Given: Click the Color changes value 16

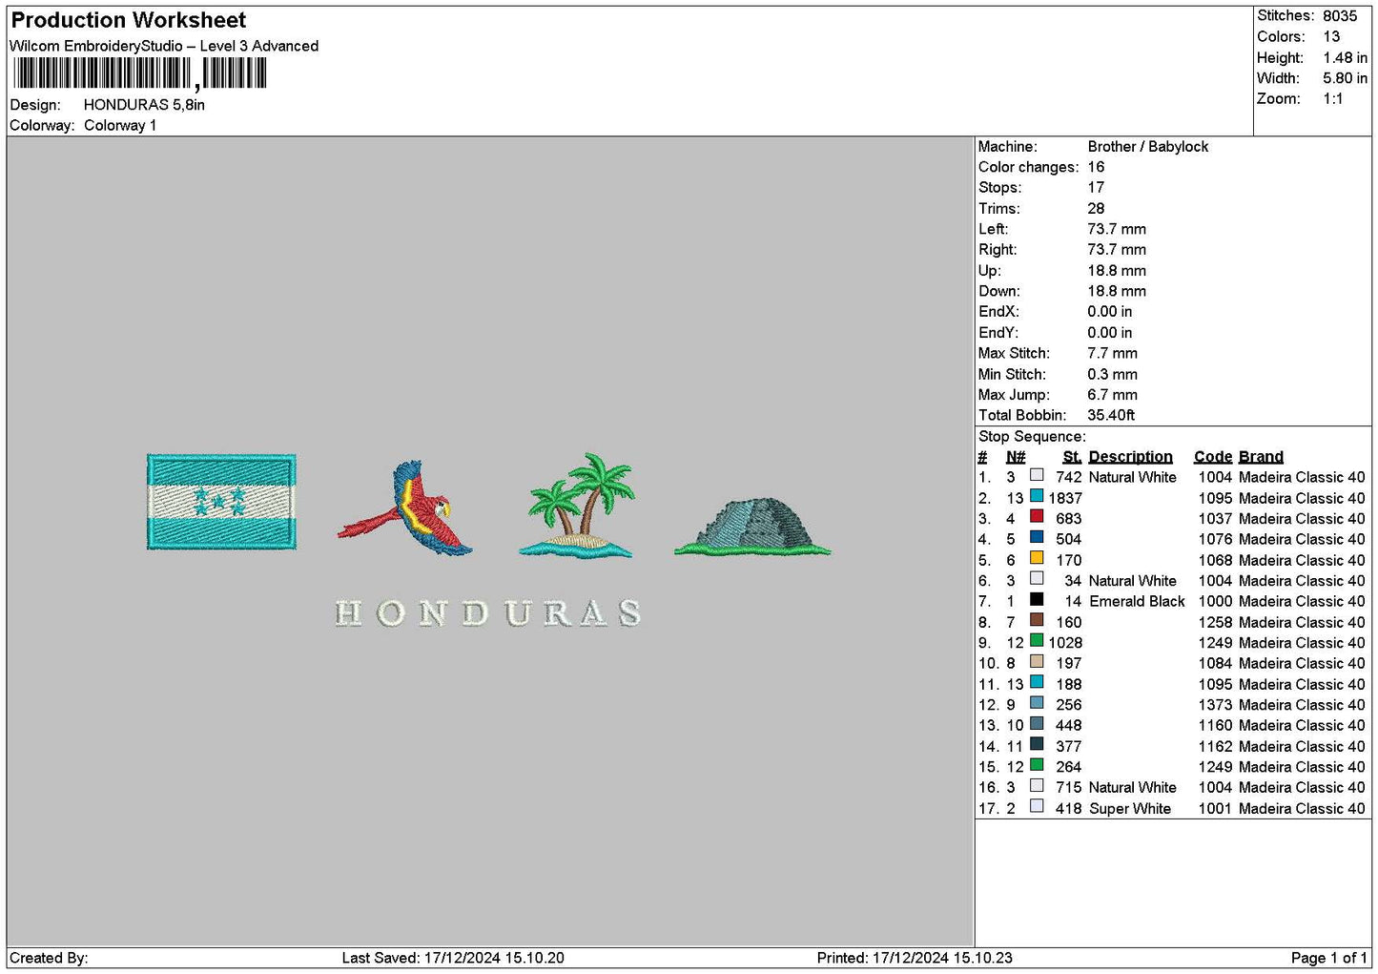Looking at the screenshot, I should click(1096, 167).
